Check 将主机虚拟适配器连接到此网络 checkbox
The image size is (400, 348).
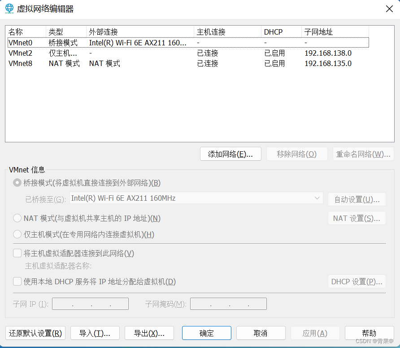click(17, 253)
